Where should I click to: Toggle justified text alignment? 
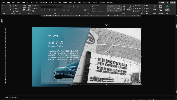(x=82, y=10)
